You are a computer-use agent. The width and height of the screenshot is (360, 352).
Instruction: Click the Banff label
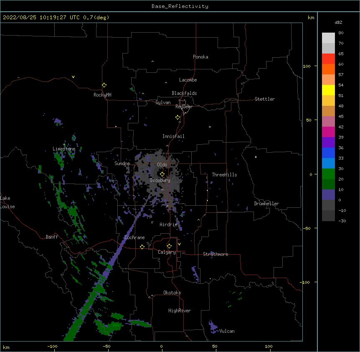click(x=52, y=237)
